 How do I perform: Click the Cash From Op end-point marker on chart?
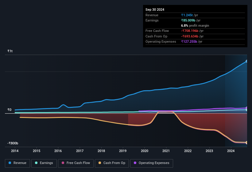click(x=247, y=143)
